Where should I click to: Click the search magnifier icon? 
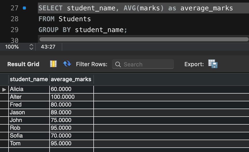(x=118, y=64)
